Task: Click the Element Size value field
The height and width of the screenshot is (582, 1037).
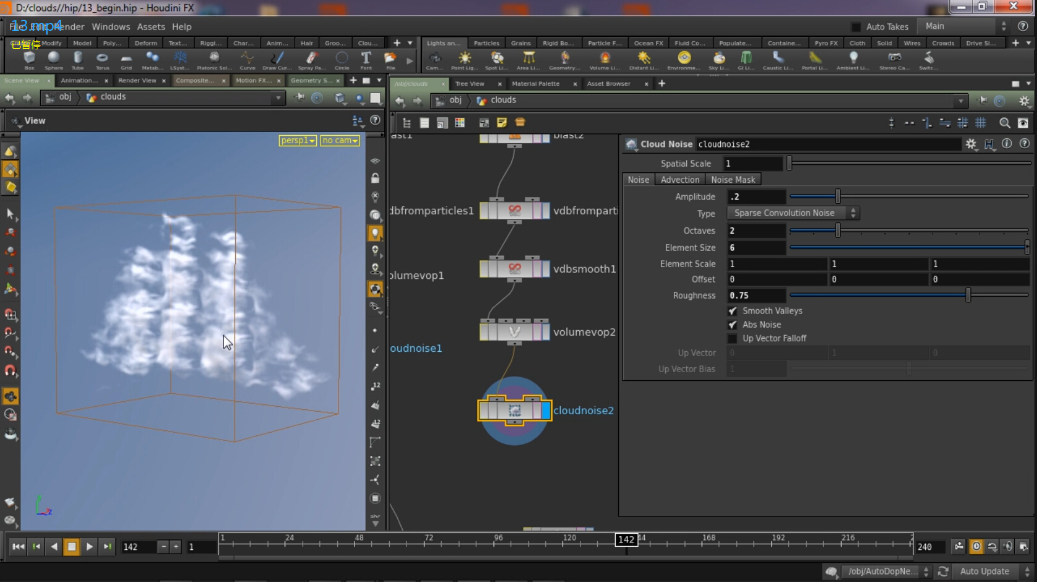Action: click(x=755, y=247)
